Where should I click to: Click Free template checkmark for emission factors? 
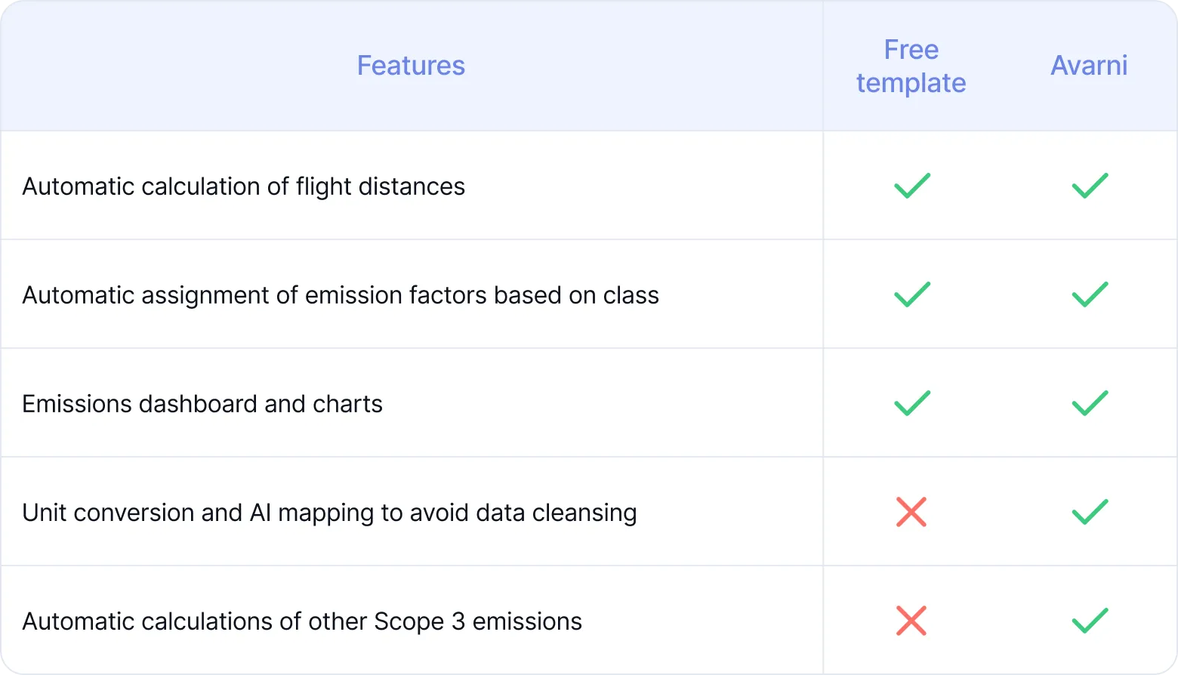point(912,294)
